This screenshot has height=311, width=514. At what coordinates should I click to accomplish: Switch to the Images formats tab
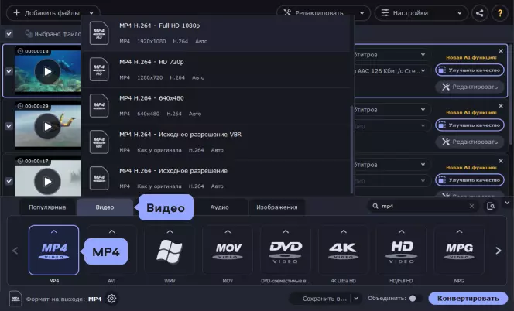point(277,207)
